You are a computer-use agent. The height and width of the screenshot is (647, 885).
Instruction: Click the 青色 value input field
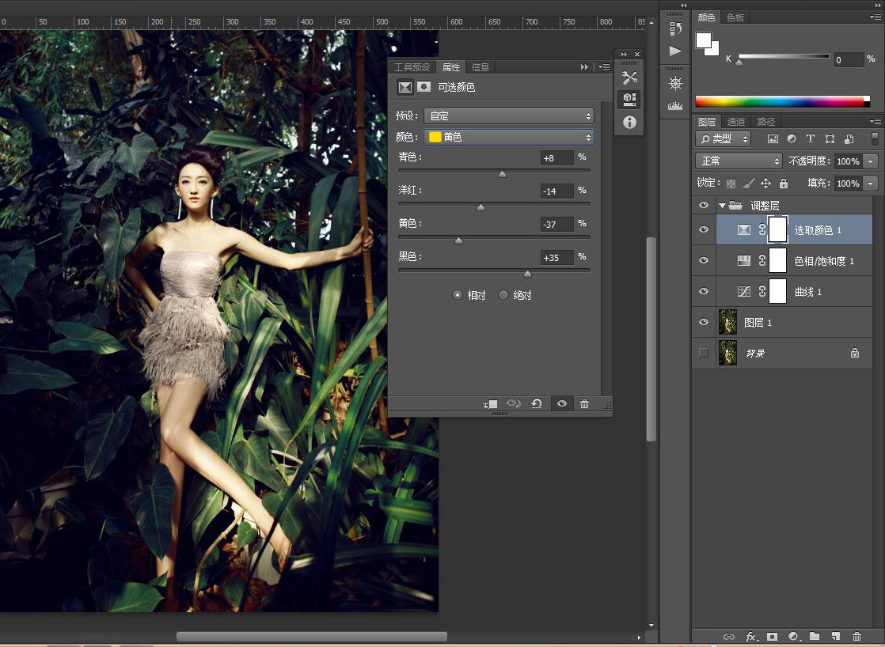[557, 158]
